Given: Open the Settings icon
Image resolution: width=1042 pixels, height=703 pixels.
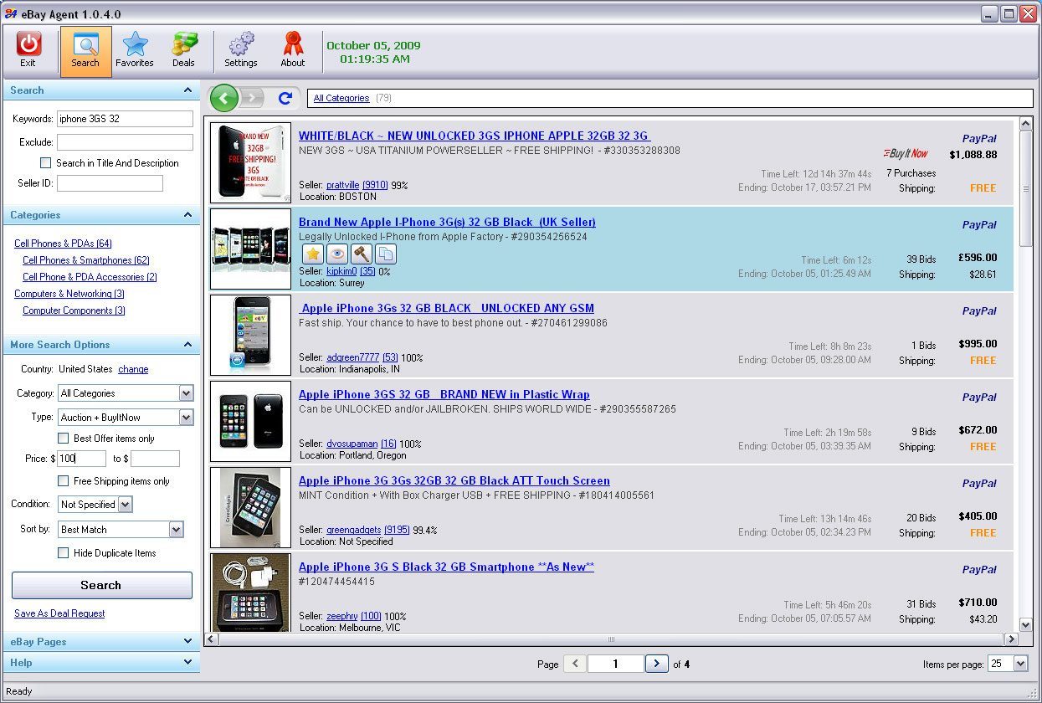Looking at the screenshot, I should coord(241,49).
